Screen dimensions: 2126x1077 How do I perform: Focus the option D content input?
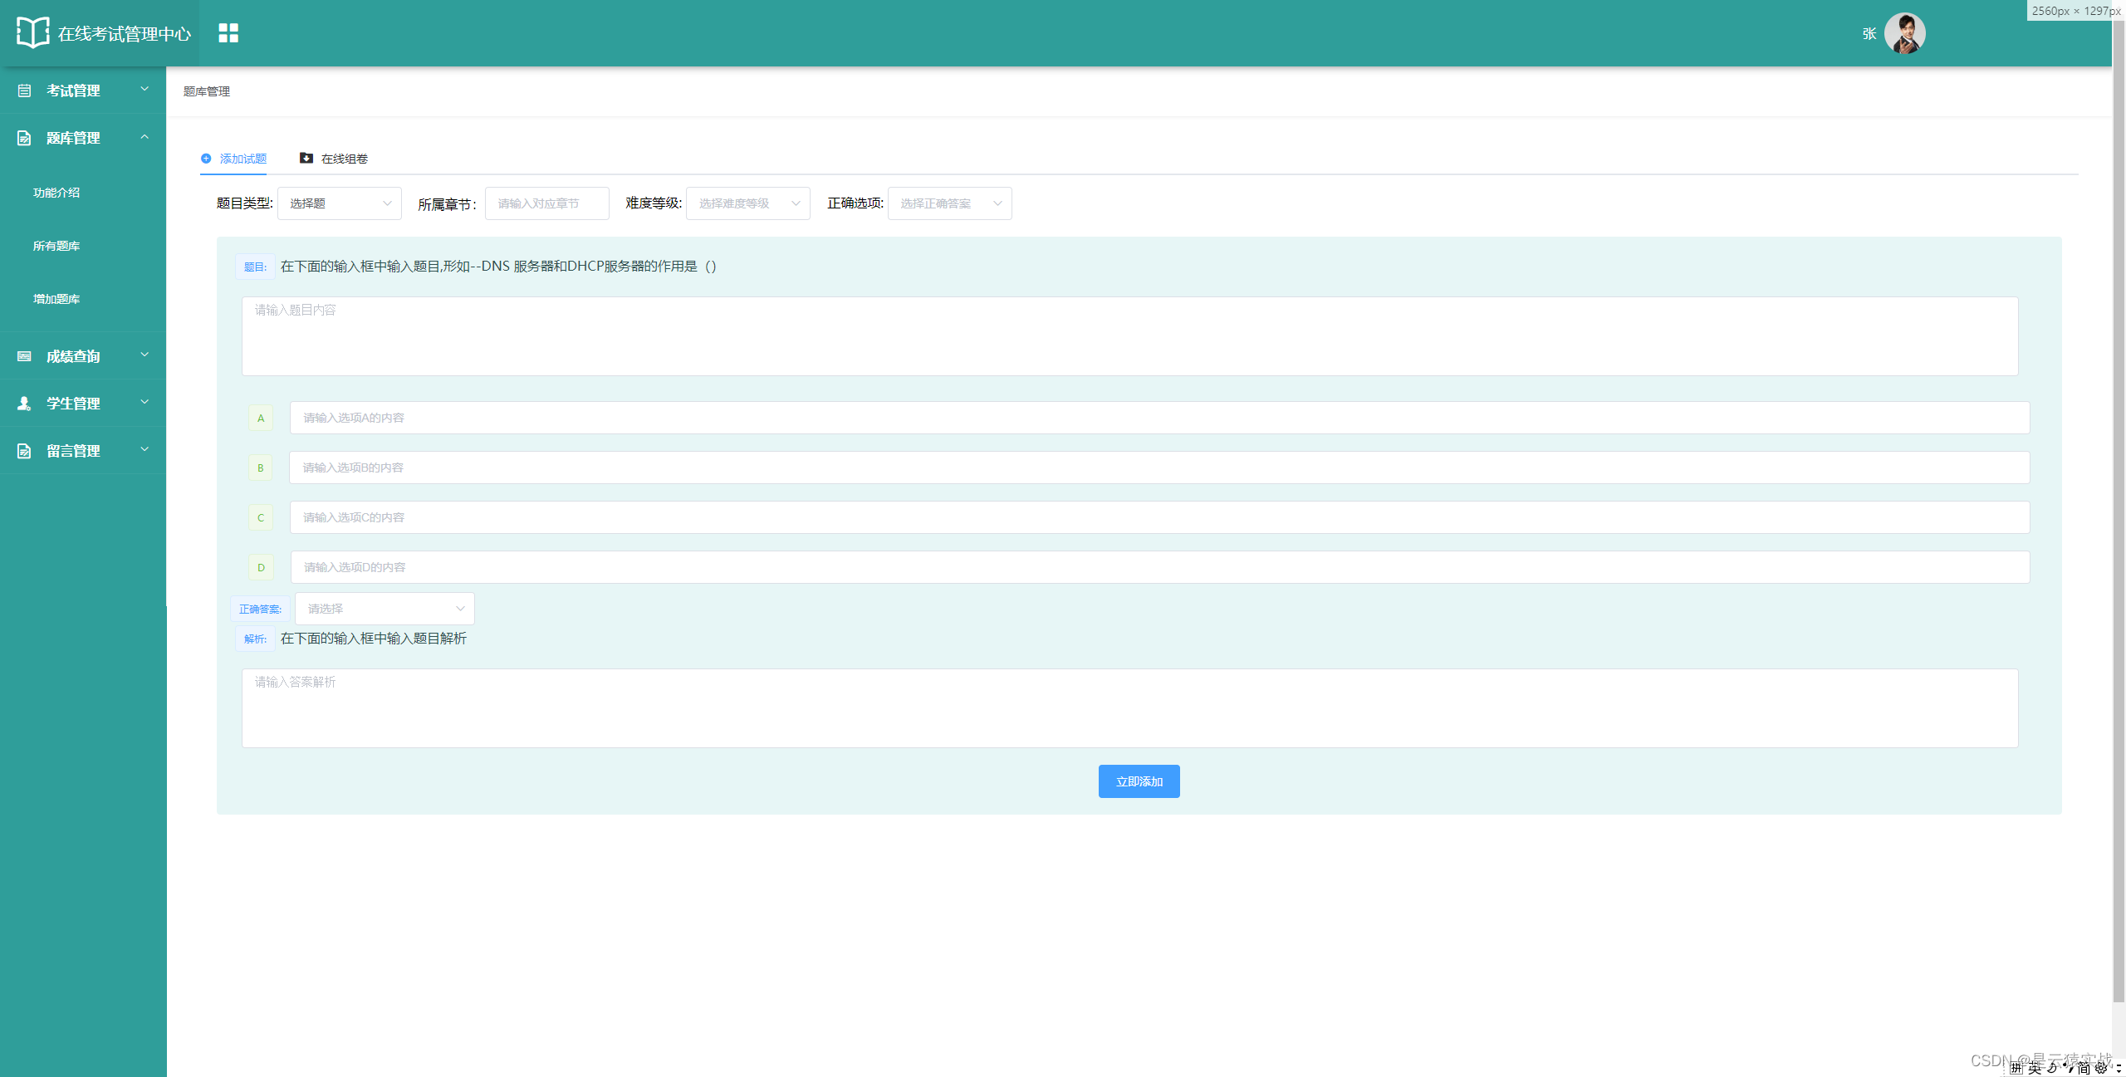1160,567
